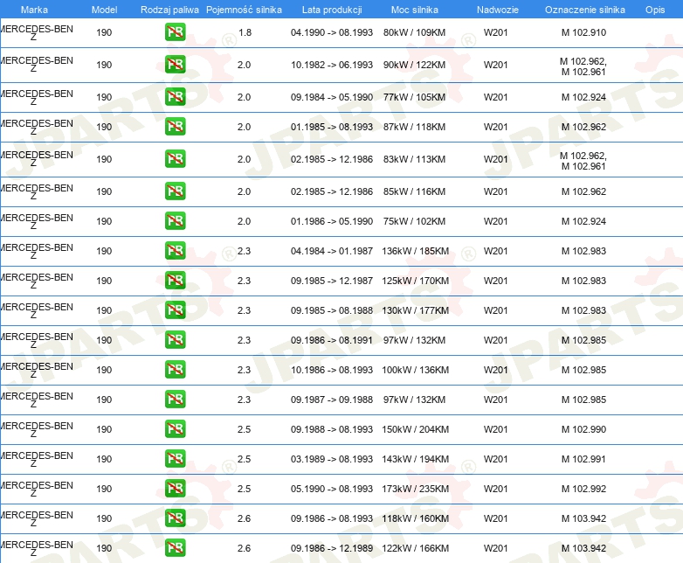The image size is (683, 563).
Task: Click power value 83kW / 113KM
Action: point(414,159)
